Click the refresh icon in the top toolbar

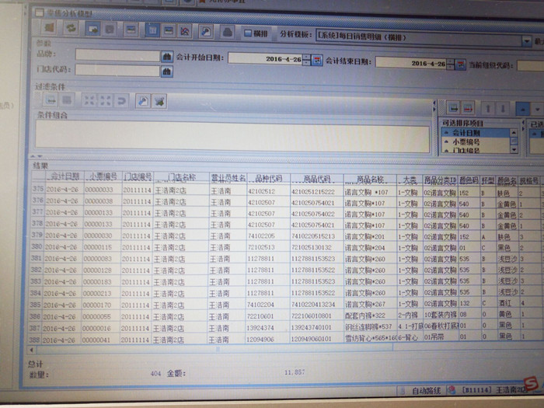tap(71, 30)
